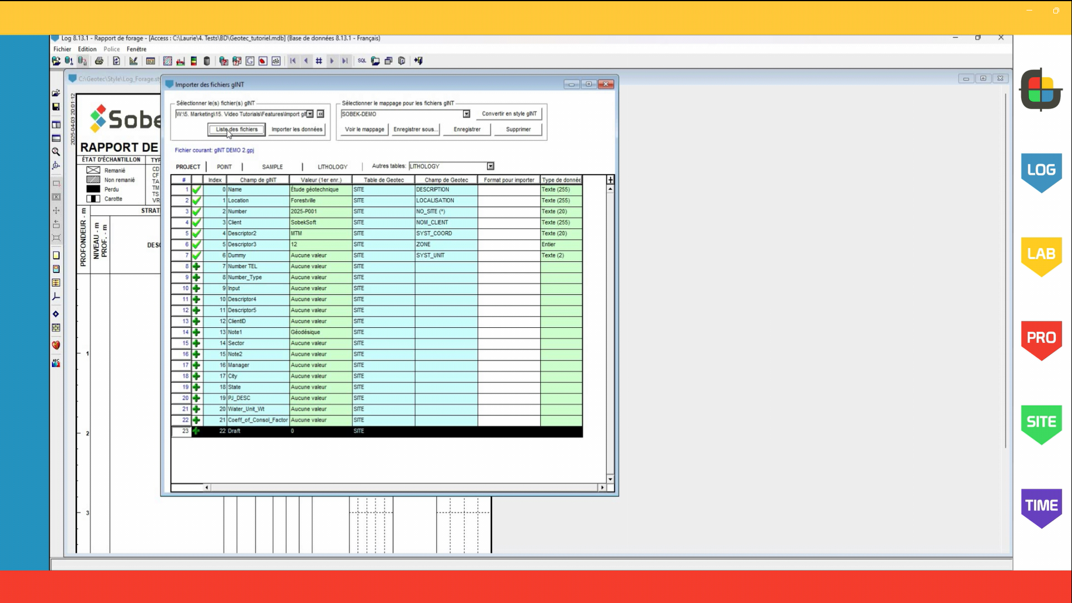This screenshot has height=603, width=1072.
Task: Toggle the checkmark for Client row
Action: [197, 223]
